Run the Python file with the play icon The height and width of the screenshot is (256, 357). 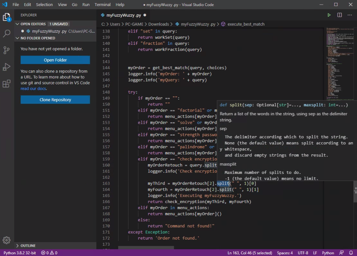[x=329, y=15]
